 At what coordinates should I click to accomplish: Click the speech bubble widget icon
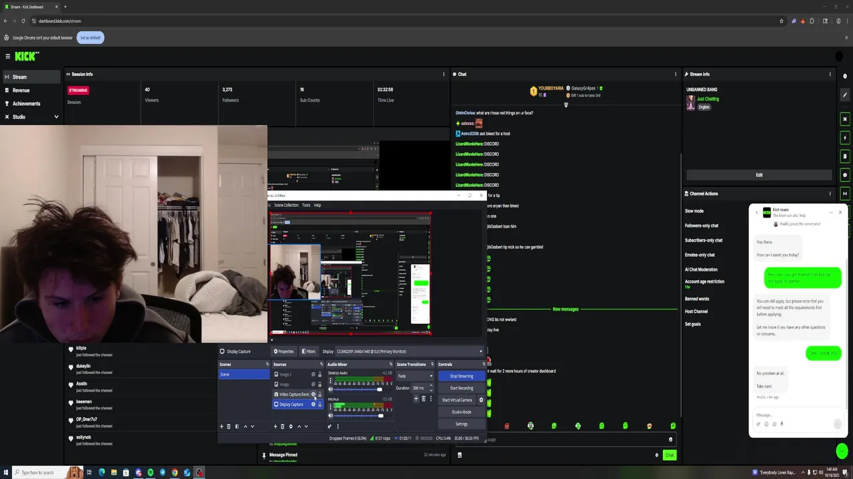point(845,175)
